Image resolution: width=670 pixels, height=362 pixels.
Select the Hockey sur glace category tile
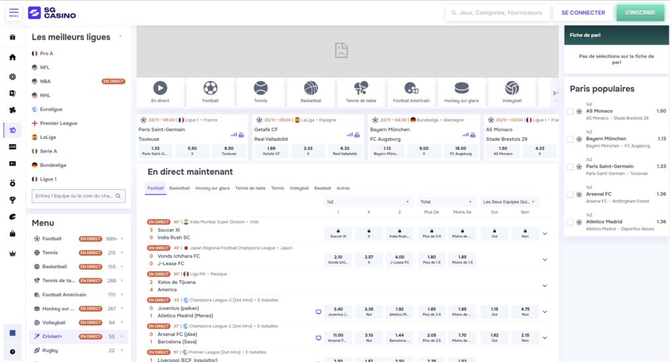pos(461,92)
